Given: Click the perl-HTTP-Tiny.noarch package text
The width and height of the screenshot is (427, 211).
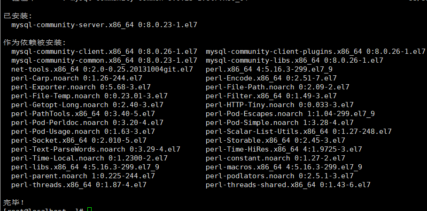Looking at the screenshot, I should pyautogui.click(x=279, y=105).
